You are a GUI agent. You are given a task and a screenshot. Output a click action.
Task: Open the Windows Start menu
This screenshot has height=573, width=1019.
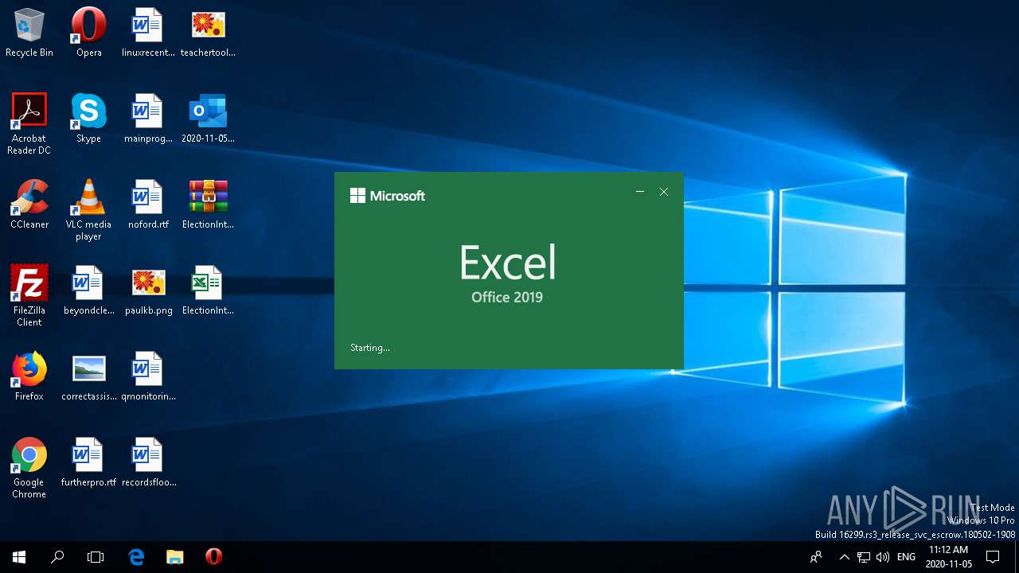(x=19, y=557)
